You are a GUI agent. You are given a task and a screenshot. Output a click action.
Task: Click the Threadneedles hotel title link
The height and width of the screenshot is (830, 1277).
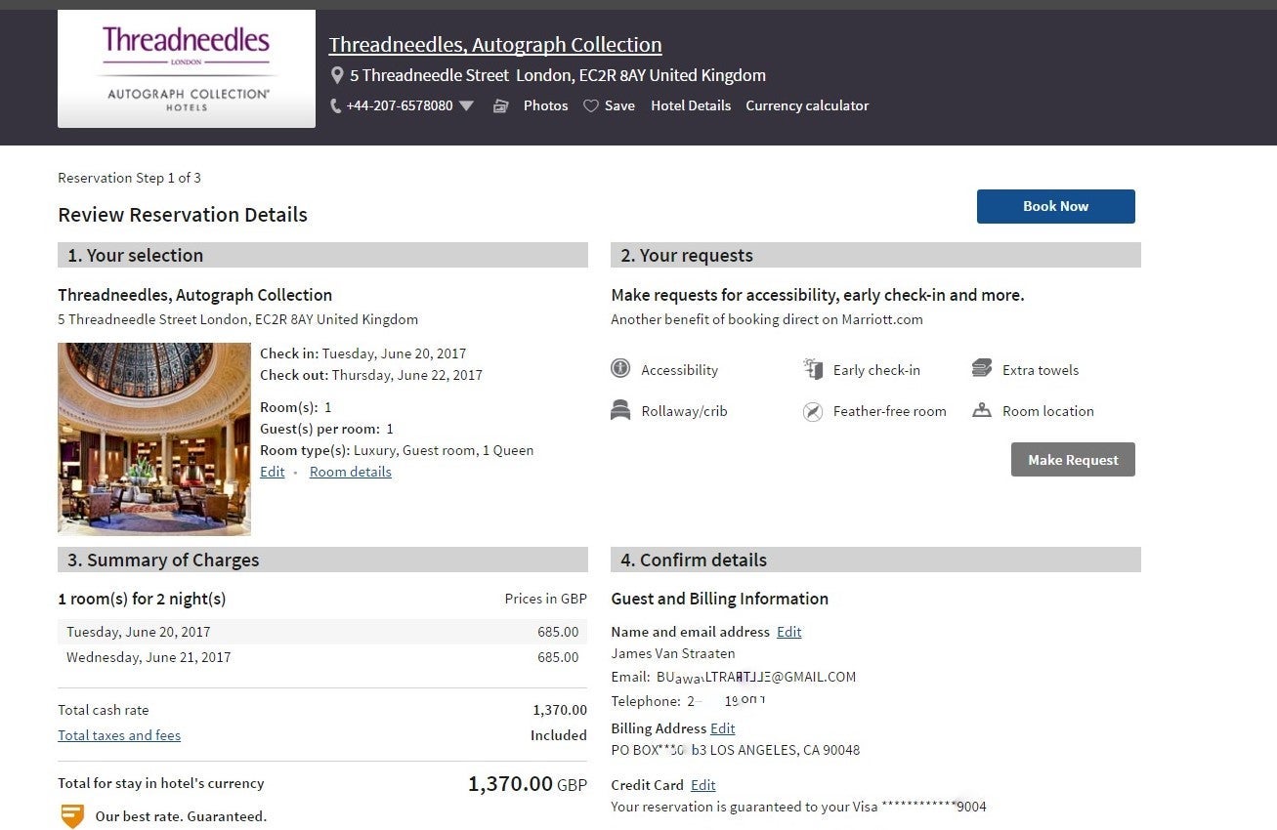pyautogui.click(x=495, y=44)
